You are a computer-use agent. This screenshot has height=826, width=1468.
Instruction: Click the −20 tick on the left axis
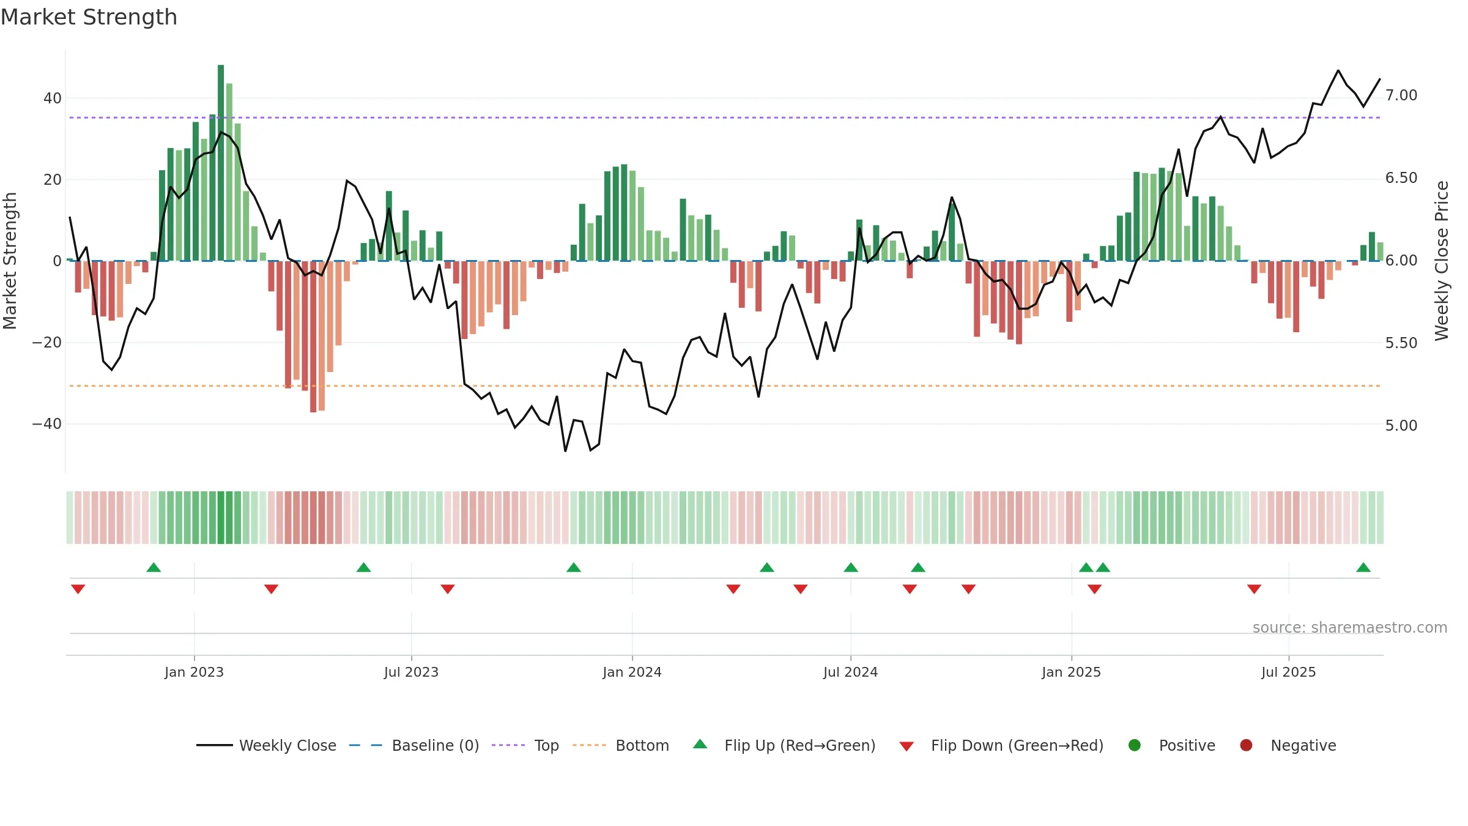pos(47,342)
